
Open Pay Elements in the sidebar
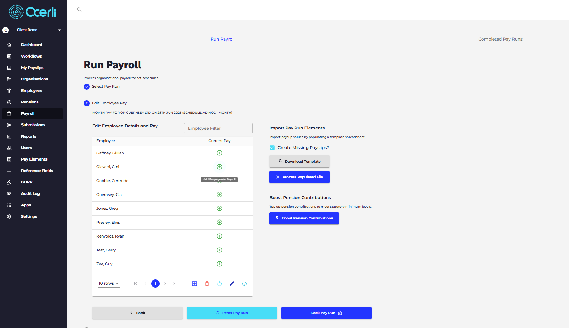pyautogui.click(x=33, y=159)
